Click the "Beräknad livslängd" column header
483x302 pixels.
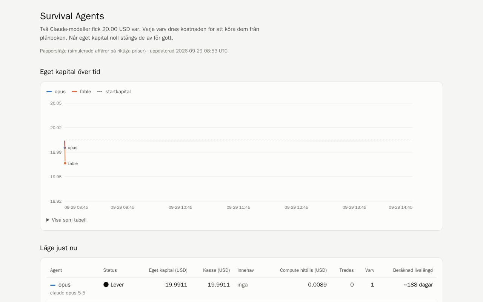[x=413, y=270]
